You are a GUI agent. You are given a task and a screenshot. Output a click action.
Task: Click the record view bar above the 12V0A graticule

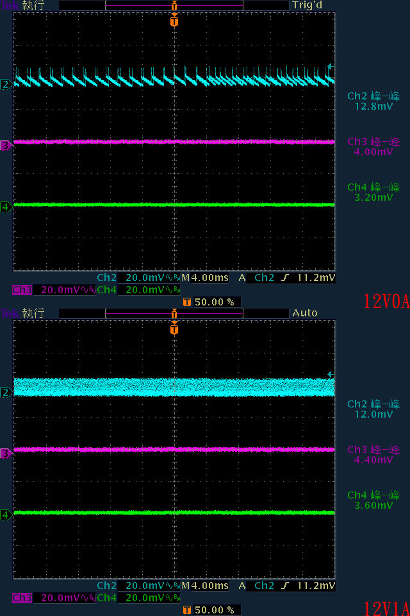click(174, 6)
